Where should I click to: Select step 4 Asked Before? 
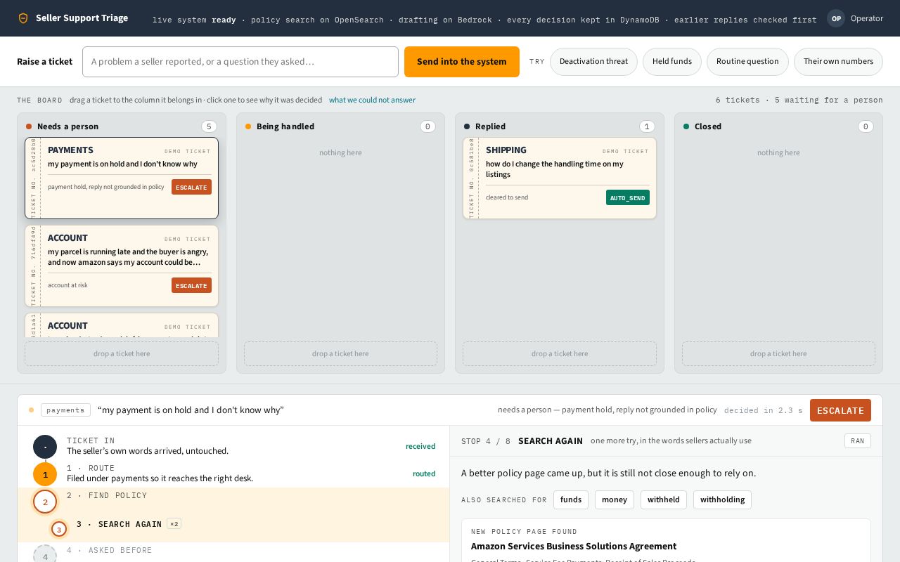tap(233, 552)
